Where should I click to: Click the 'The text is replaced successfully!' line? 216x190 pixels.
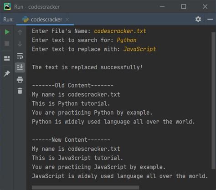click(x=87, y=67)
